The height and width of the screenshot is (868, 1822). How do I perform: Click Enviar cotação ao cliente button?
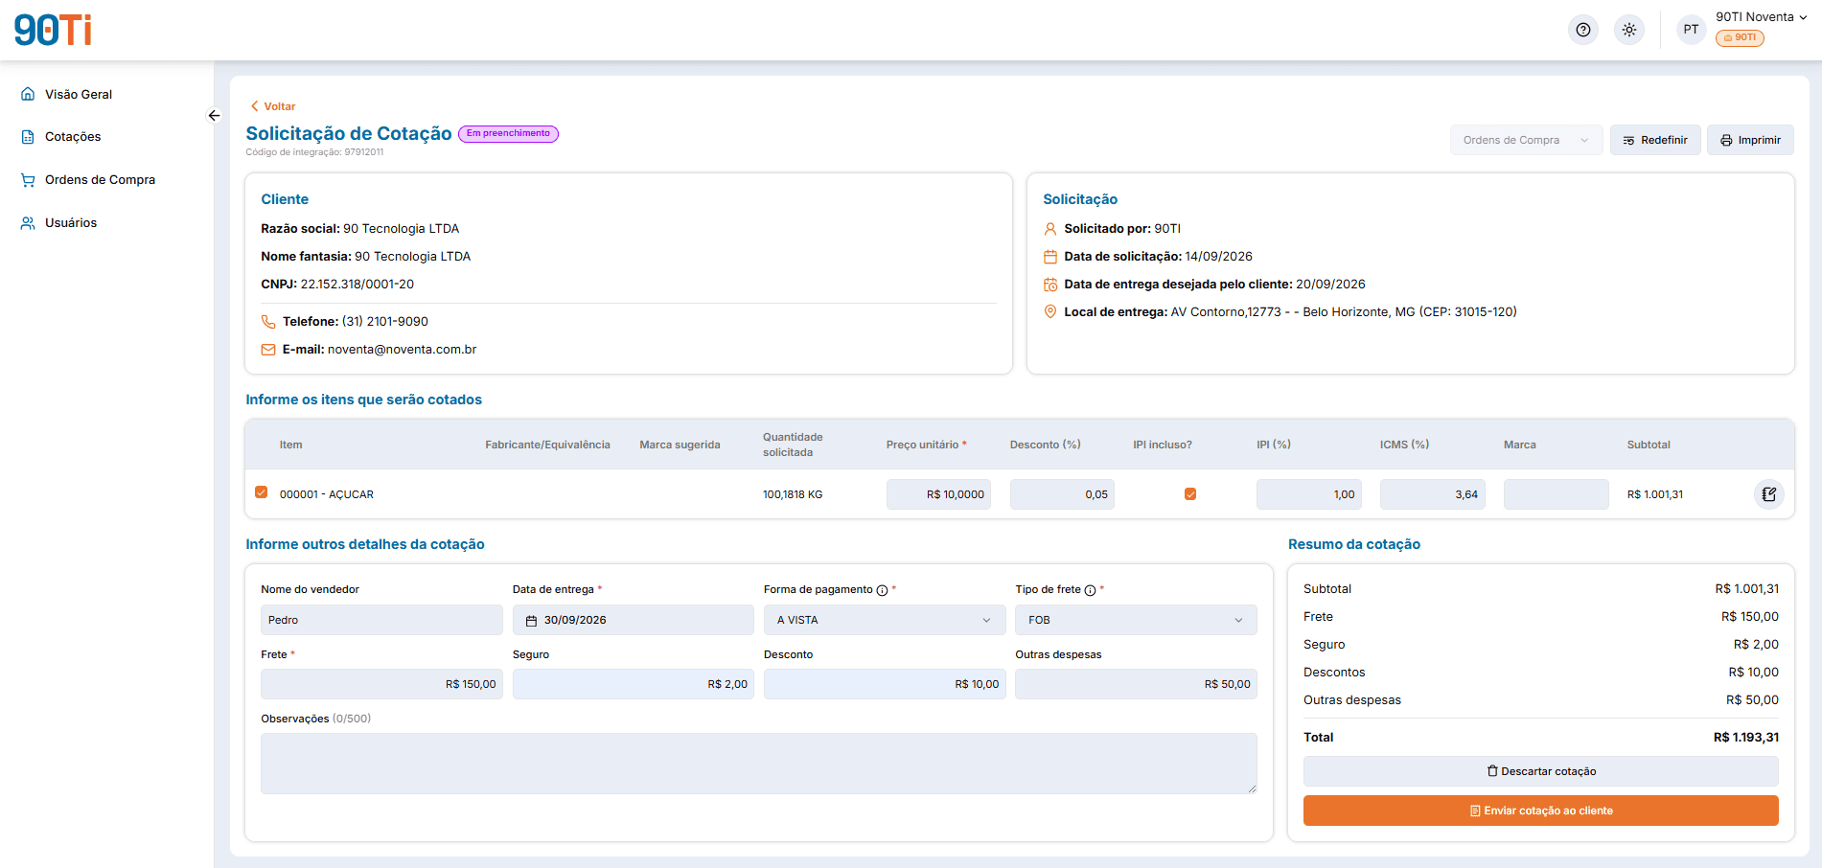coord(1540,811)
